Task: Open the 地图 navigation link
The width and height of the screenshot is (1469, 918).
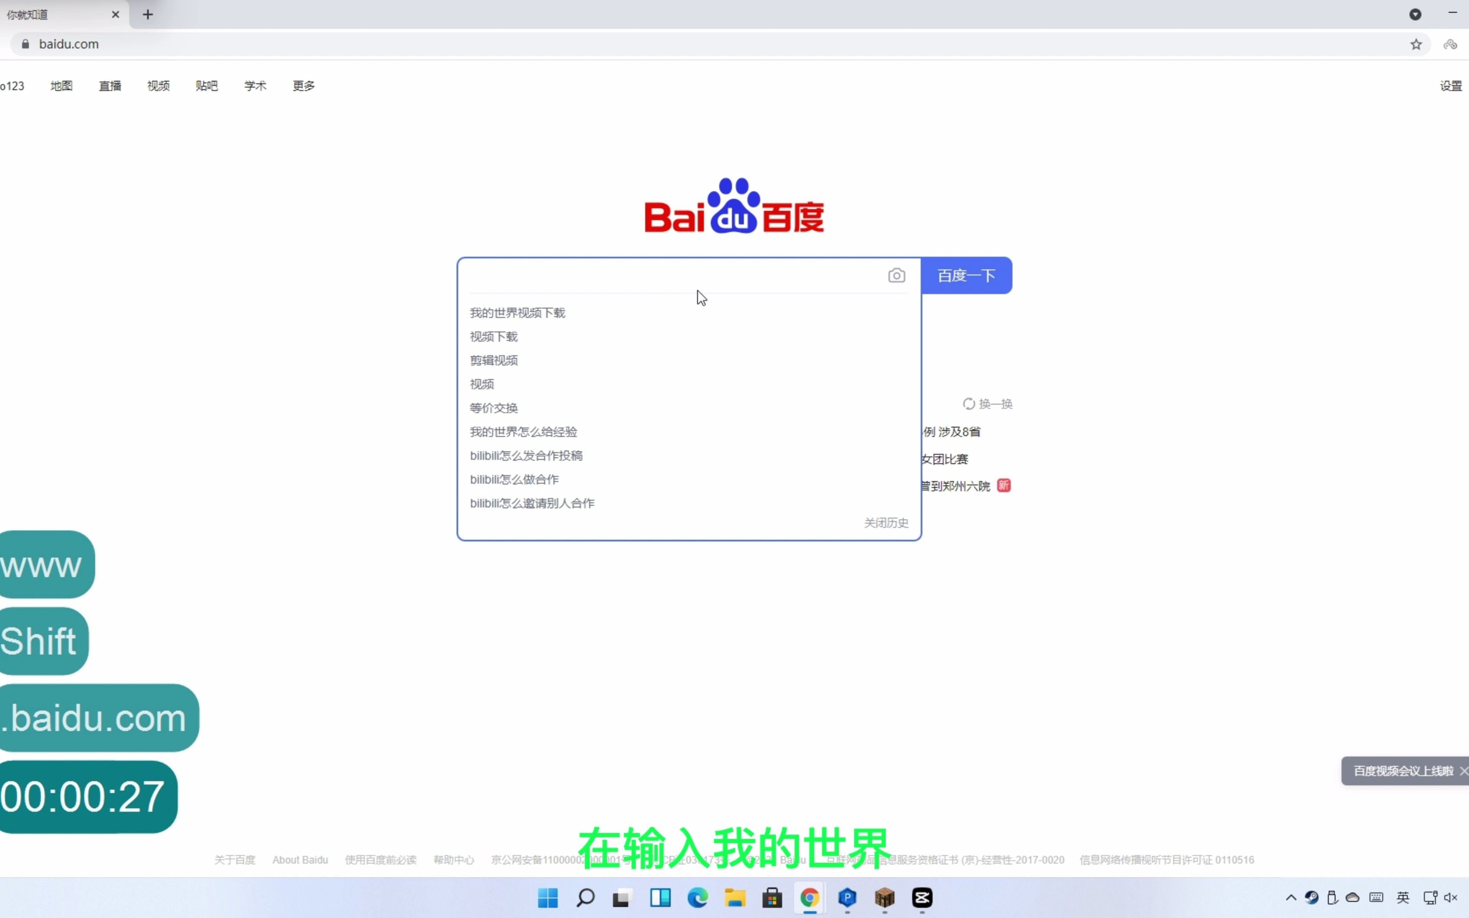Action: point(61,85)
